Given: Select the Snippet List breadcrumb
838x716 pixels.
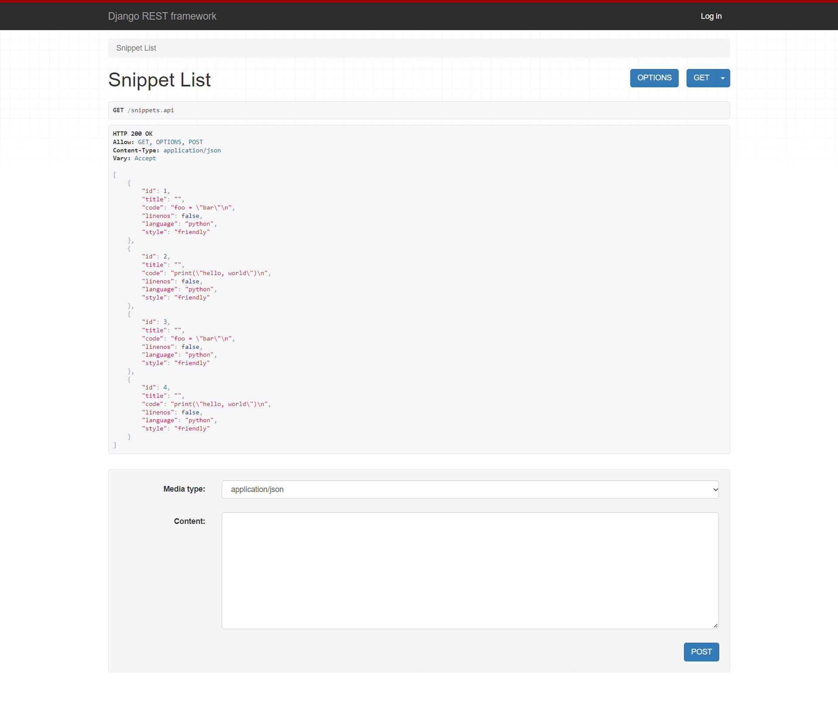Looking at the screenshot, I should point(136,48).
